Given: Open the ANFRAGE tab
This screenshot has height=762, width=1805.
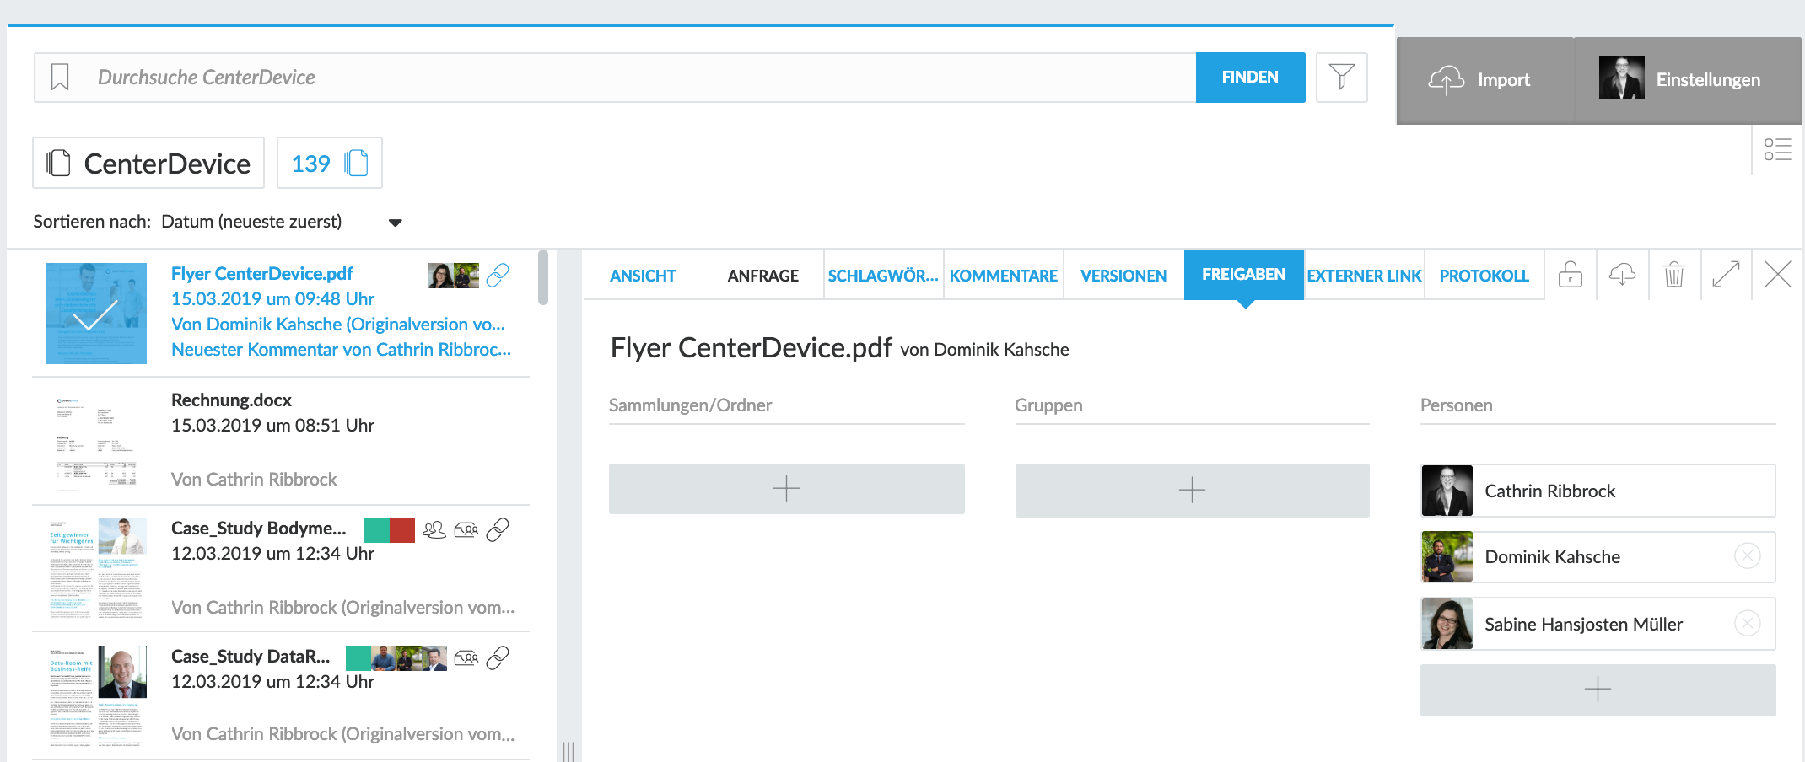Looking at the screenshot, I should point(762,276).
